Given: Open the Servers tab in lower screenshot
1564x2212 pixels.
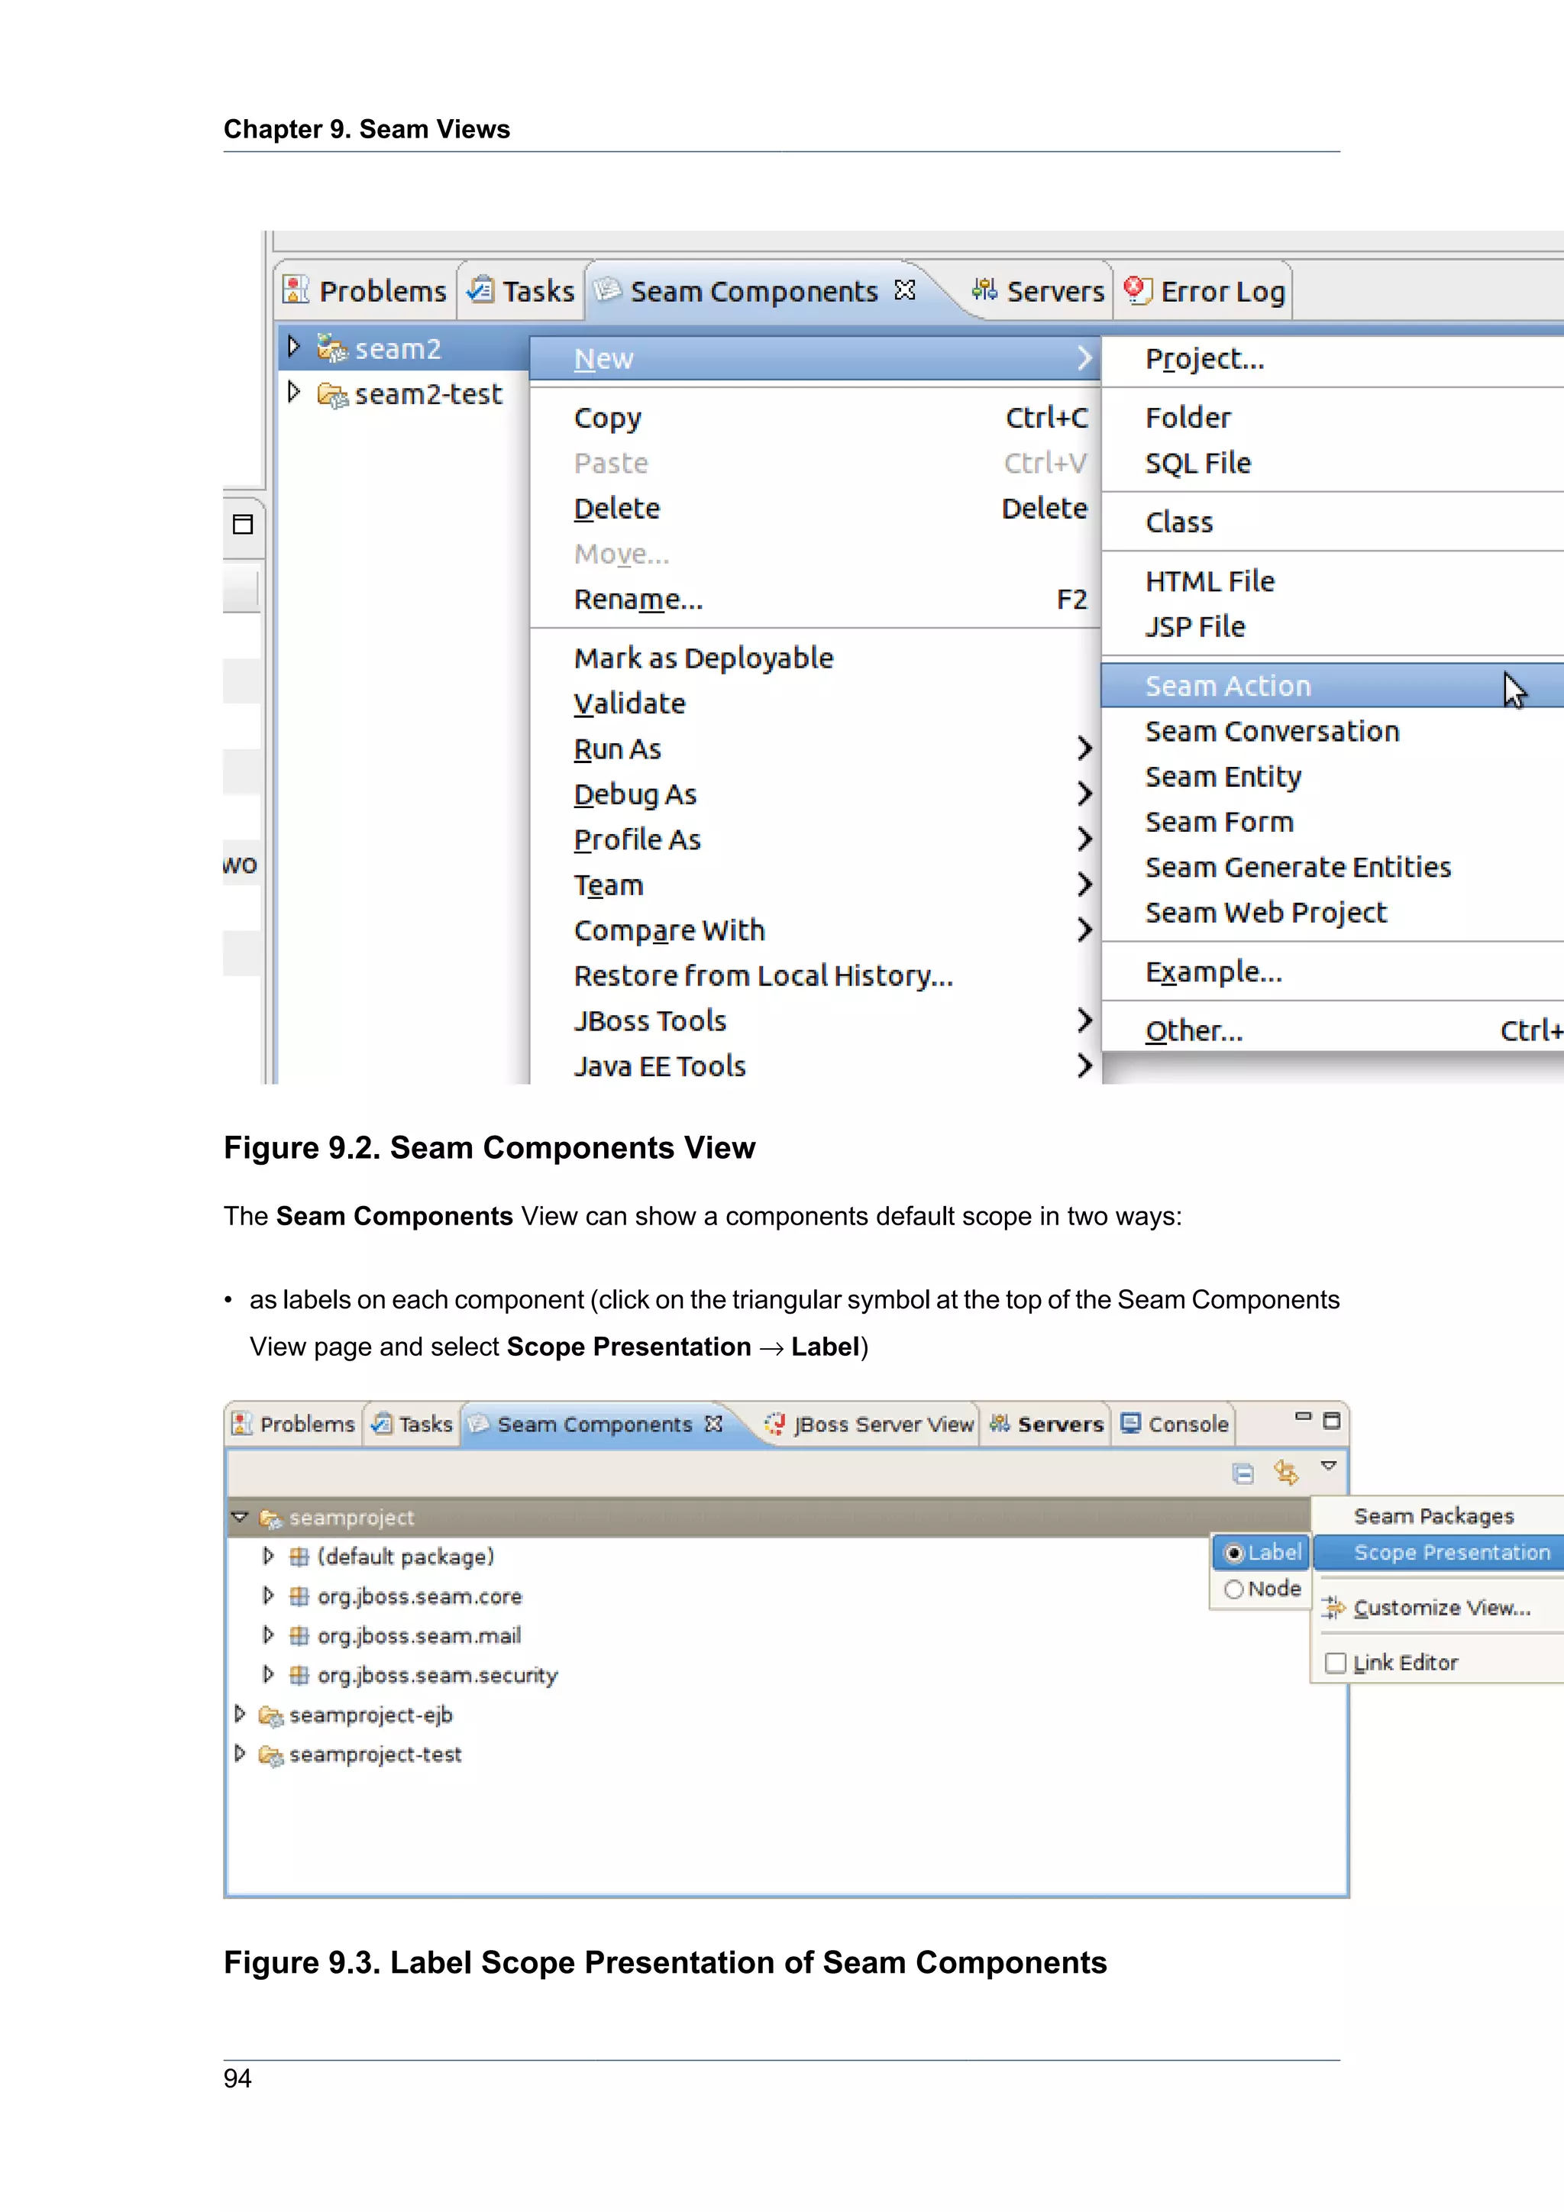Looking at the screenshot, I should click(1046, 1424).
